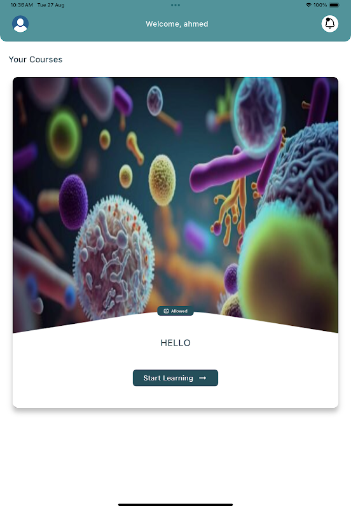Click the 100% battery percentage text
This screenshot has width=351, height=509.
(320, 5)
